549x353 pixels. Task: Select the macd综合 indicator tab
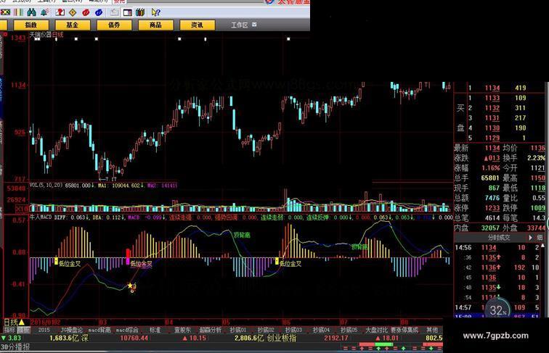(127, 330)
